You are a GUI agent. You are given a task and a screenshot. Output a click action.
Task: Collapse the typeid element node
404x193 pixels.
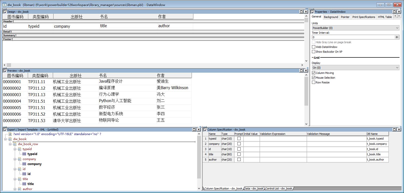coord(15,149)
